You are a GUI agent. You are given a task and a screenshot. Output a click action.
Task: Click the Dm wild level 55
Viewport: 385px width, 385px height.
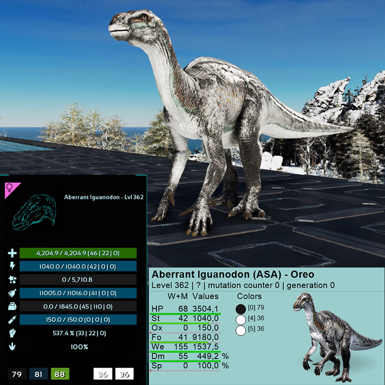click(x=183, y=356)
